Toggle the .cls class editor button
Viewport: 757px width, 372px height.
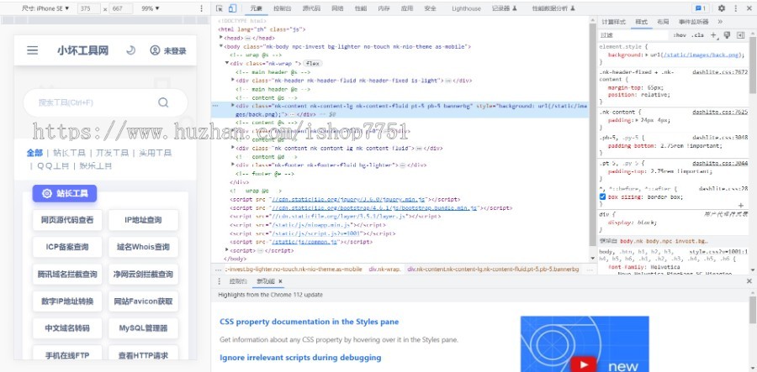click(x=696, y=35)
